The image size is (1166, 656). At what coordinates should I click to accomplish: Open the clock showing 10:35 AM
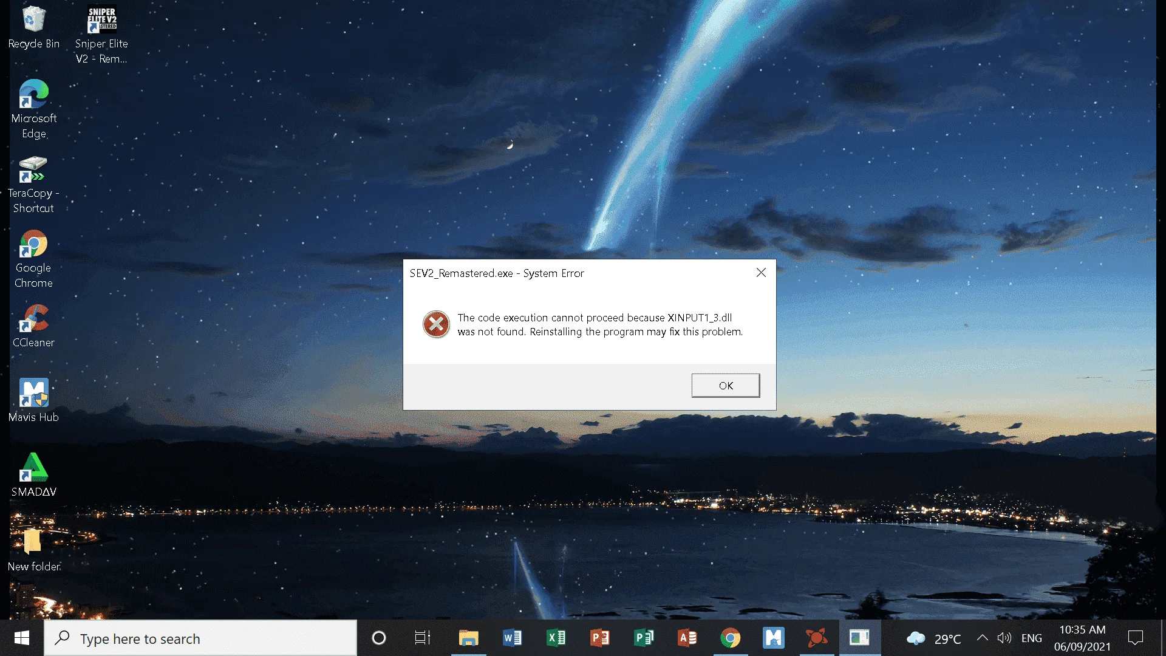1082,638
